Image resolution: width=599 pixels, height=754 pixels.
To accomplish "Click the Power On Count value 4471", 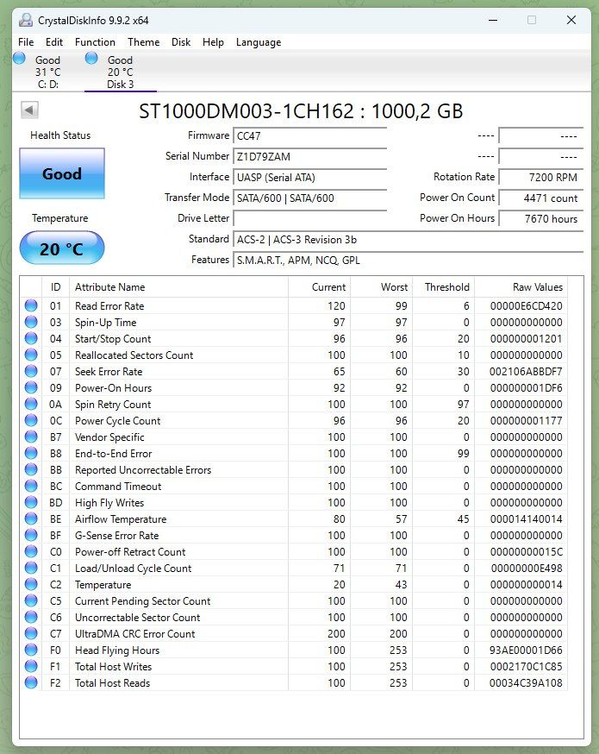I will tap(541, 198).
